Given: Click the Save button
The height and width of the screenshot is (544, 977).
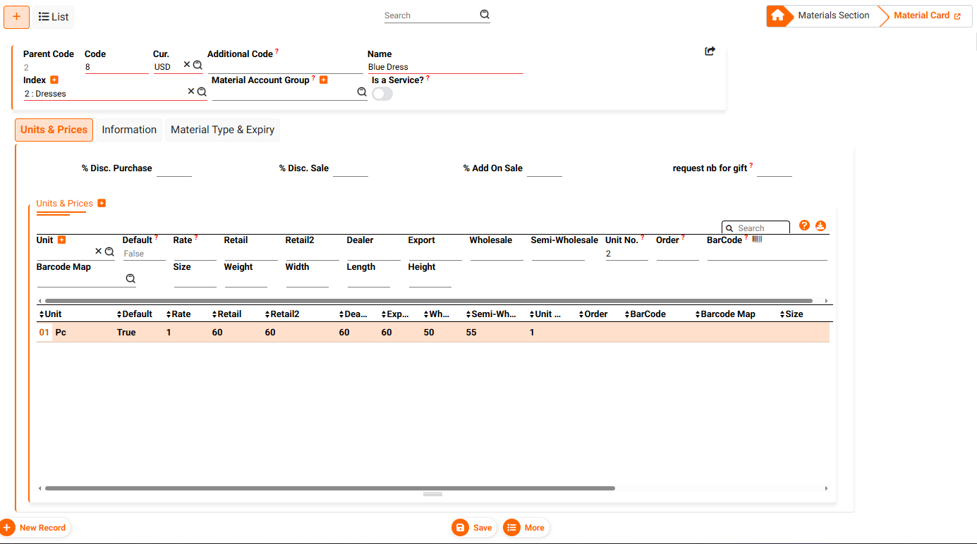Looking at the screenshot, I should (x=473, y=528).
